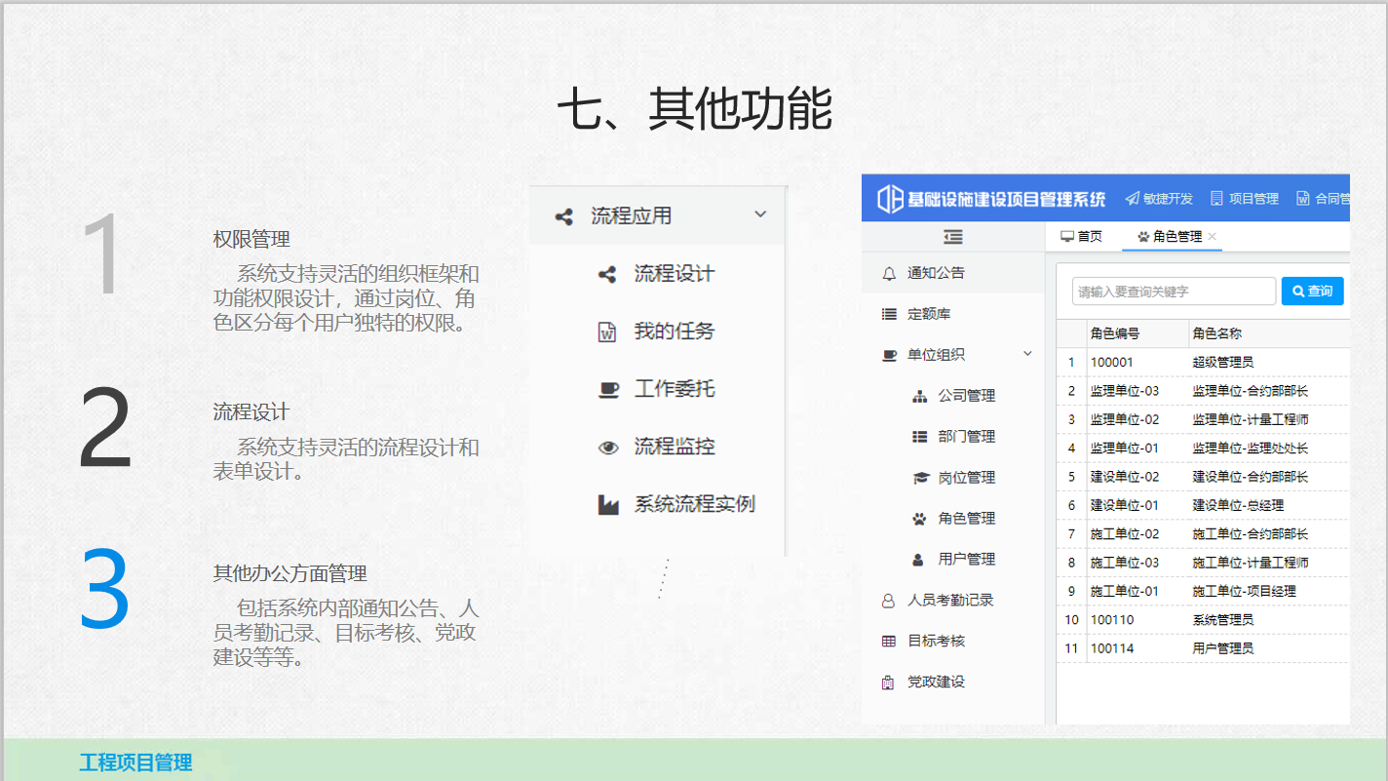This screenshot has height=781, width=1388.
Task: Open the 我的任务 menu item
Action: pos(674,332)
